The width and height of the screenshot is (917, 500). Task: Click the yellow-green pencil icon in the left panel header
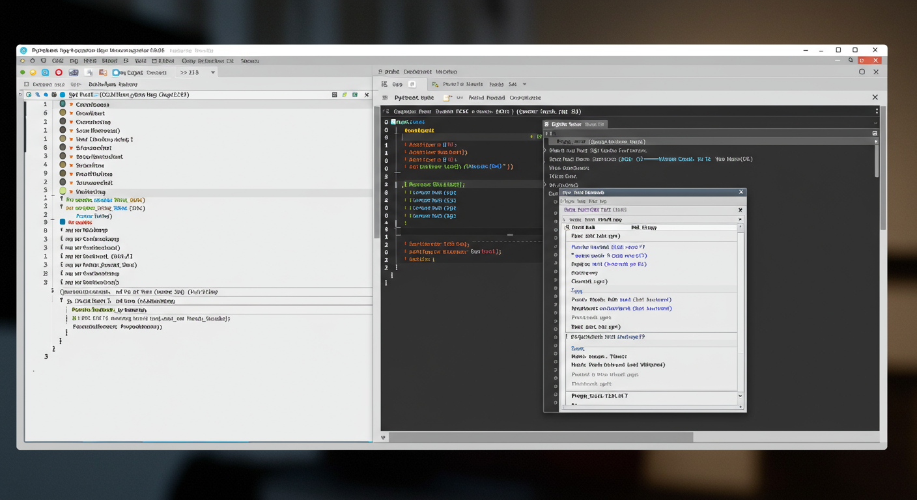coord(345,95)
